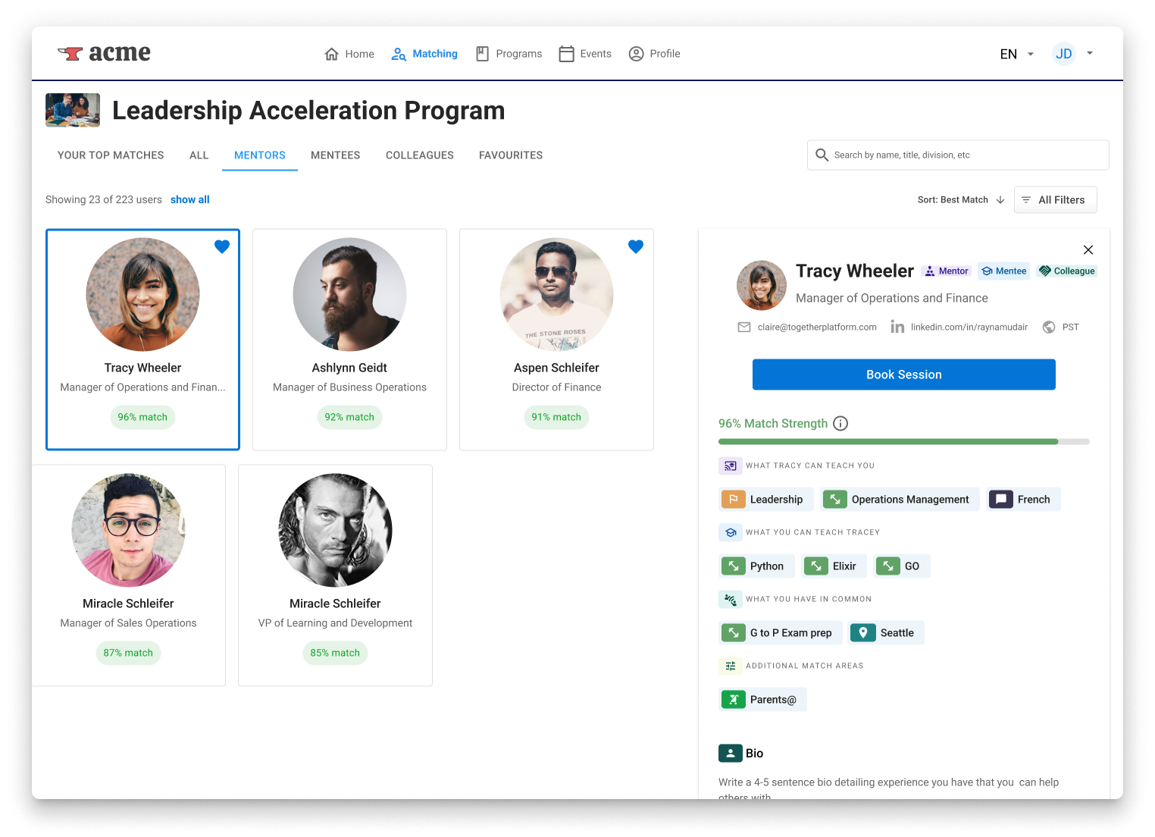The height and width of the screenshot is (837, 1155).
Task: Click the French chat bubble icon
Action: point(1001,499)
